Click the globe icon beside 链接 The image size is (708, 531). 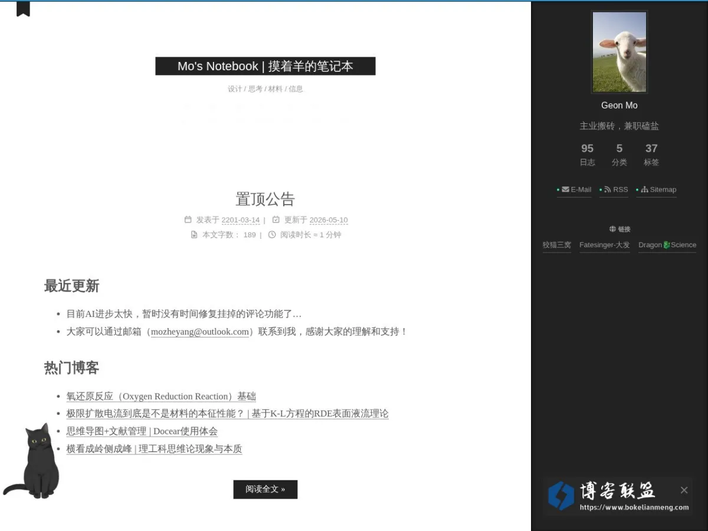point(612,229)
